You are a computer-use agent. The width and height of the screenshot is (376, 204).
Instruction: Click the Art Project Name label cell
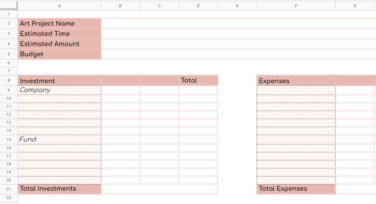click(59, 23)
